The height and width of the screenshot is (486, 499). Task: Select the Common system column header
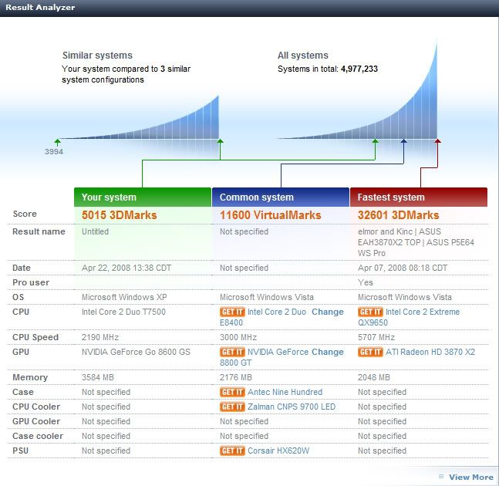[281, 197]
